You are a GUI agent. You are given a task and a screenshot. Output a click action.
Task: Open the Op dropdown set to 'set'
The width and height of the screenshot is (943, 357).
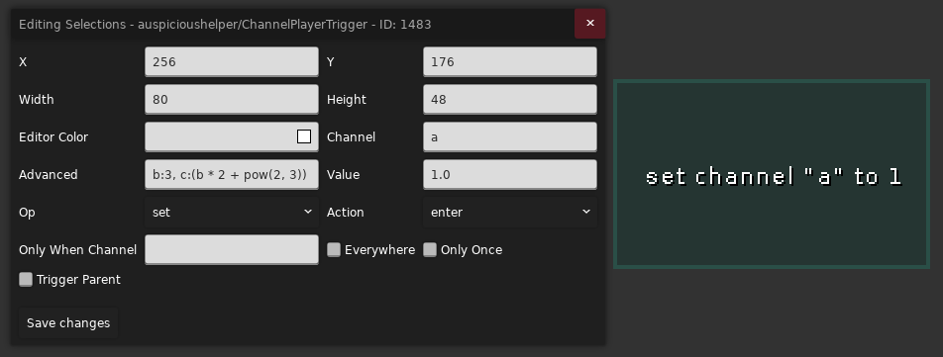(232, 213)
